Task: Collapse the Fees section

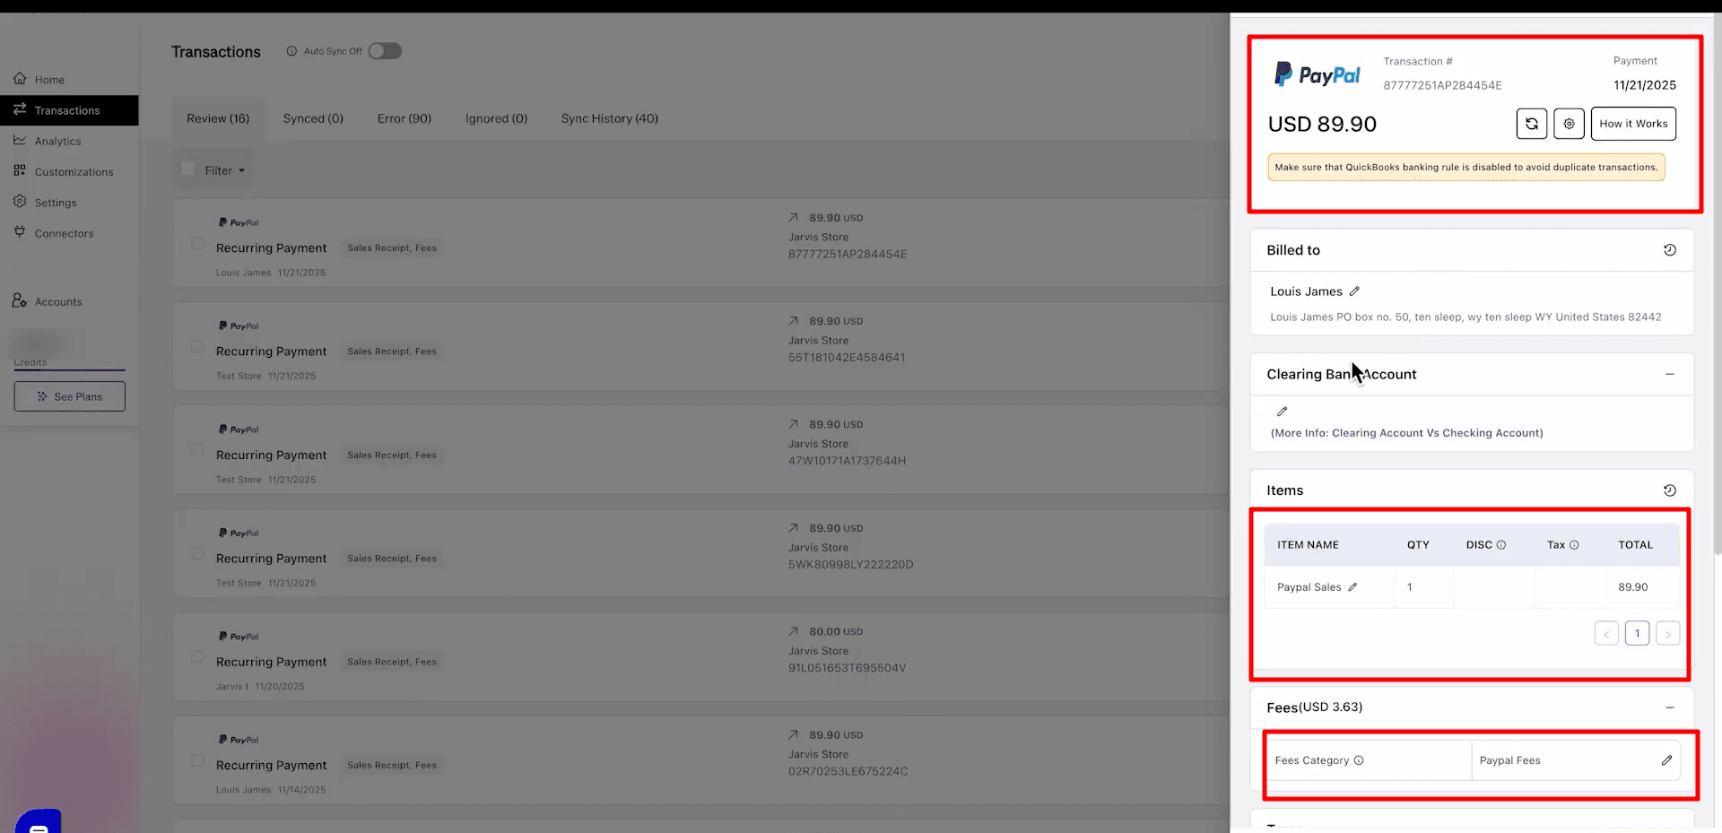Action: (1670, 707)
